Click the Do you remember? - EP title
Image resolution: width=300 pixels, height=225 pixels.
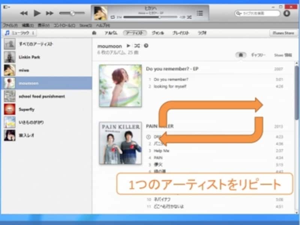point(172,69)
